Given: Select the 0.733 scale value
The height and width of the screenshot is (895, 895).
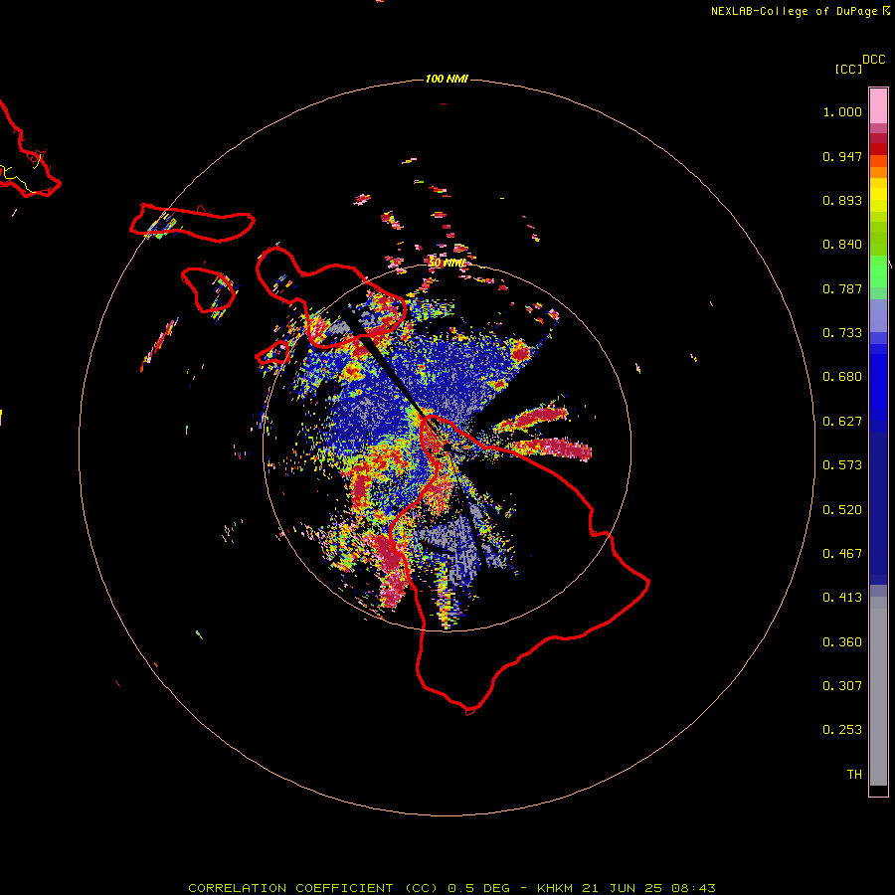Looking at the screenshot, I should click(x=842, y=333).
